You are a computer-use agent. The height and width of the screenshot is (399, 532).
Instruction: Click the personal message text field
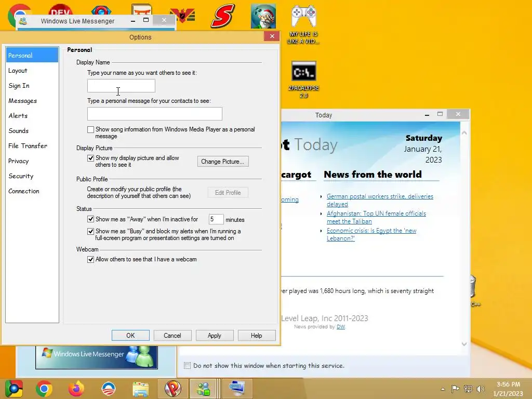tap(155, 114)
